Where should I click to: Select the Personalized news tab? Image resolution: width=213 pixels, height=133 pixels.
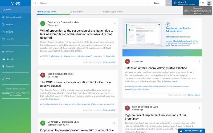(47, 12)
